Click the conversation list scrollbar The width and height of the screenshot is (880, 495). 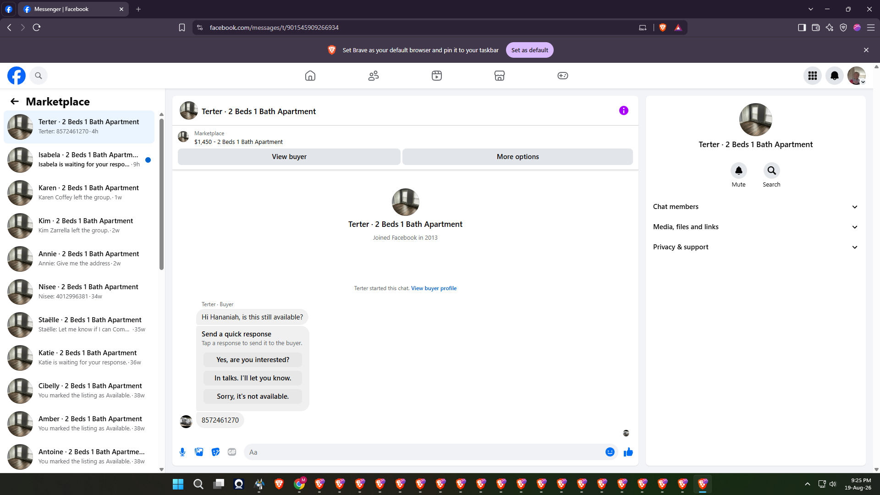click(x=161, y=195)
